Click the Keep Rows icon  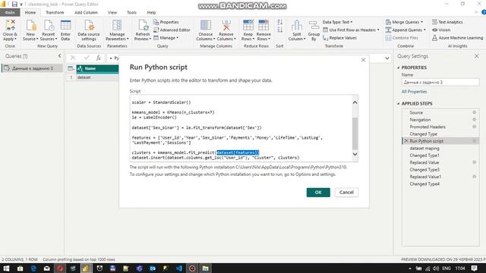[x=248, y=30]
